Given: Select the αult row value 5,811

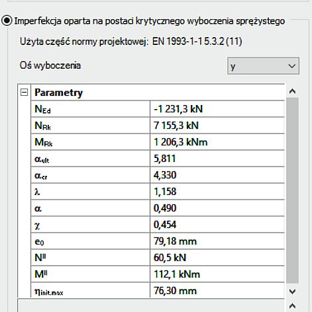Looking at the screenshot, I should tap(217, 159).
